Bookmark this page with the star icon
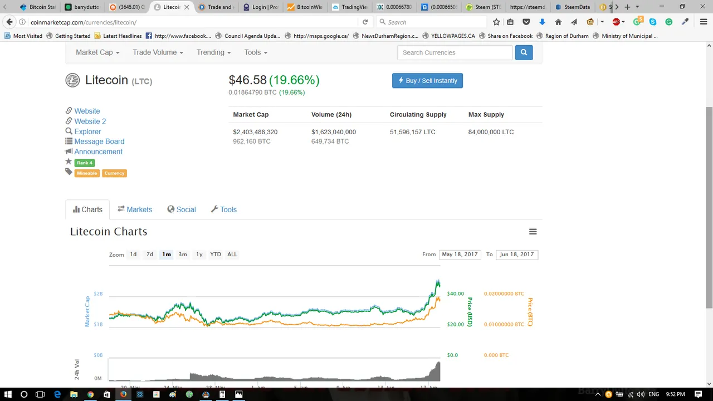This screenshot has width=713, height=401. [496, 22]
